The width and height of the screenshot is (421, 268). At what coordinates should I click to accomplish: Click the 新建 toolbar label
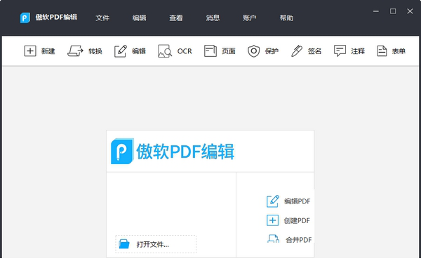(48, 51)
